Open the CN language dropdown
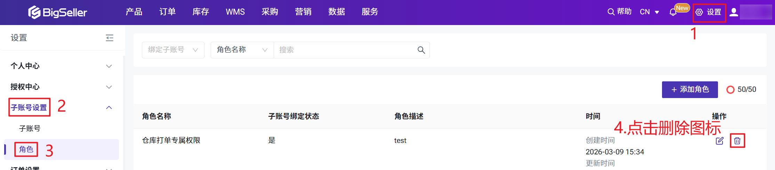 (649, 12)
